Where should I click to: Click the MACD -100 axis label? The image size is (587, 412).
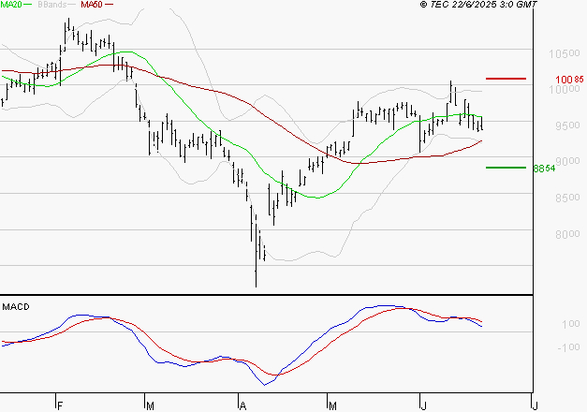568,347
